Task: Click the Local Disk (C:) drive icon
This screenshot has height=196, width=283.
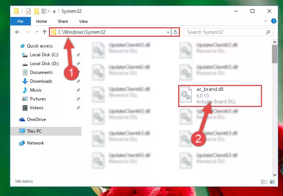Action: [25, 55]
